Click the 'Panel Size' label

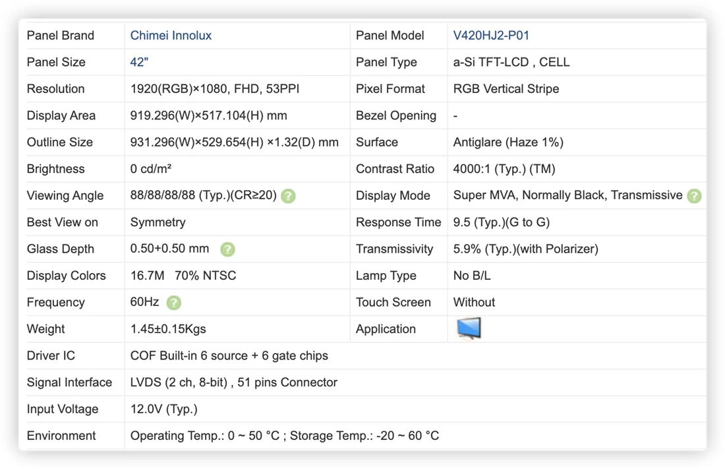(56, 62)
